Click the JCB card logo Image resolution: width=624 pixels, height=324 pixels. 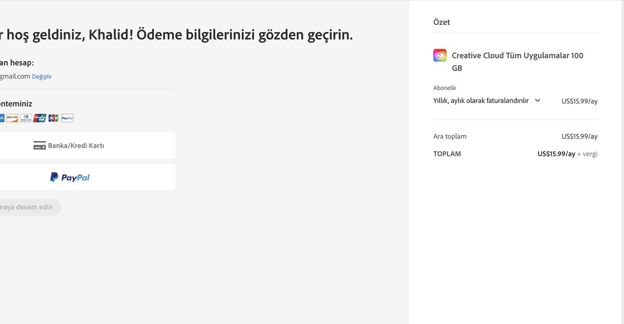(x=54, y=118)
